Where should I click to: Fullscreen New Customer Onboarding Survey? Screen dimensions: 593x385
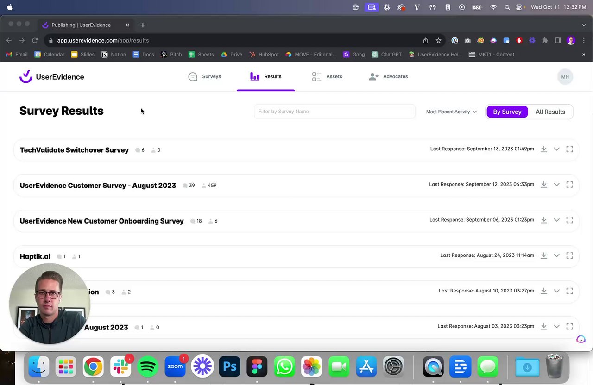570,220
